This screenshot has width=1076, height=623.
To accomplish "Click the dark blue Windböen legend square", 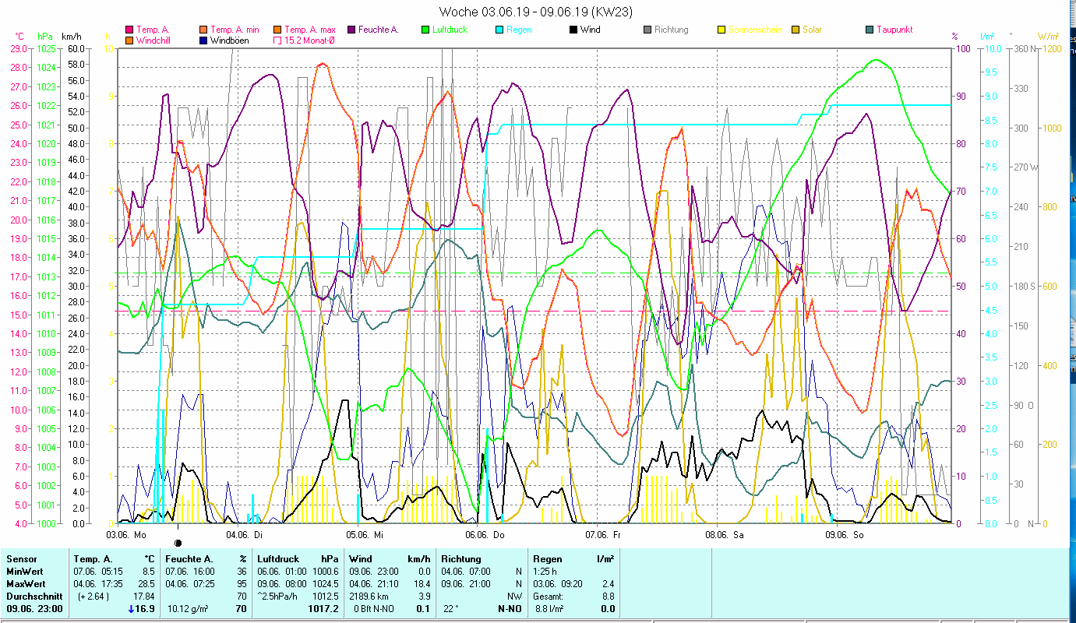I will [x=203, y=40].
